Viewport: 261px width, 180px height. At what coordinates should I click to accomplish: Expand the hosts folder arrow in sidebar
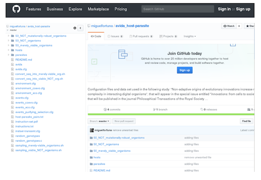coord(9,50)
